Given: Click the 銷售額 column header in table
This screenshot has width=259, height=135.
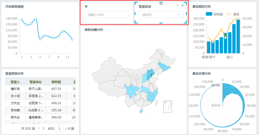Looking at the screenshot, I should coord(56,82).
